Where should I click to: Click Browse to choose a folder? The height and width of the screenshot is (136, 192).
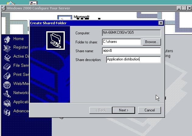[x=152, y=42]
